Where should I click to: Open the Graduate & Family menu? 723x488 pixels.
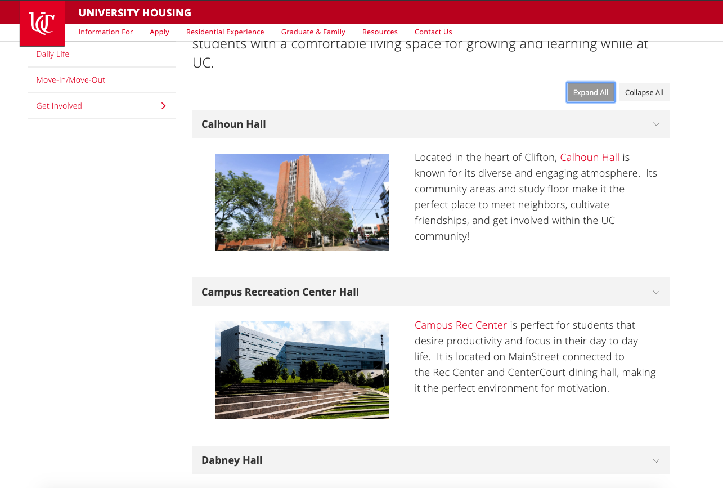pos(313,32)
